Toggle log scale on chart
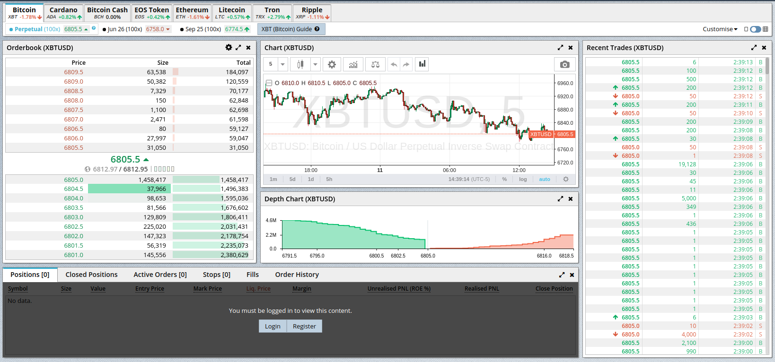 (523, 179)
